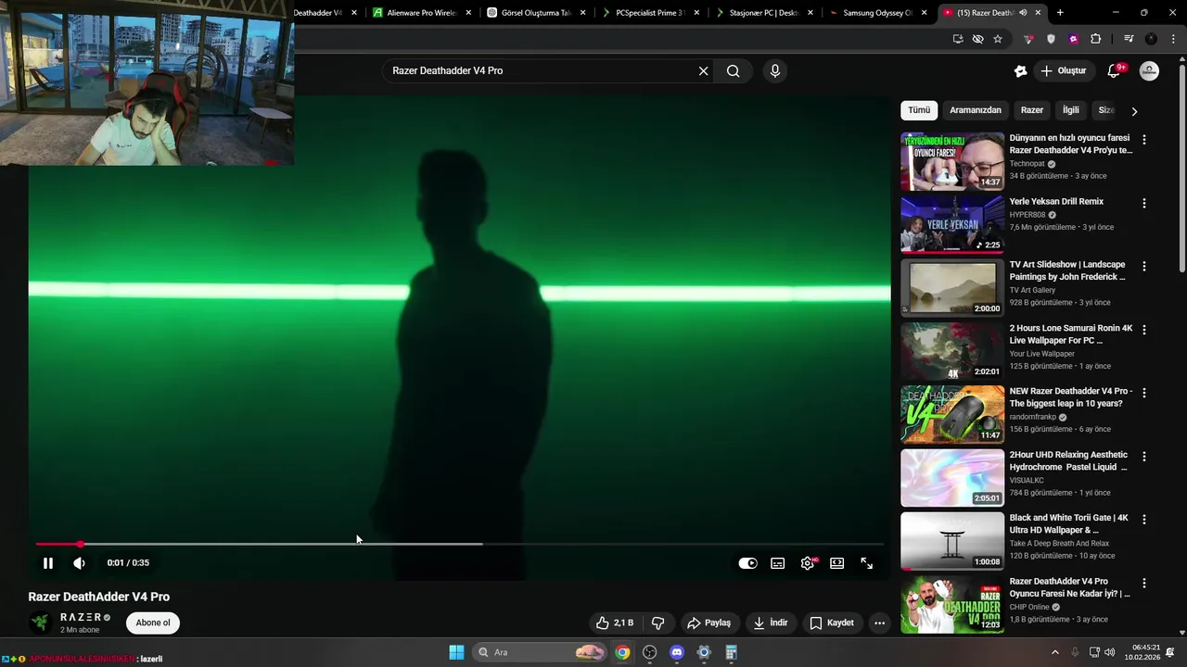Viewport: 1187px width, 667px height.
Task: Open Discord from the taskbar
Action: 676,652
